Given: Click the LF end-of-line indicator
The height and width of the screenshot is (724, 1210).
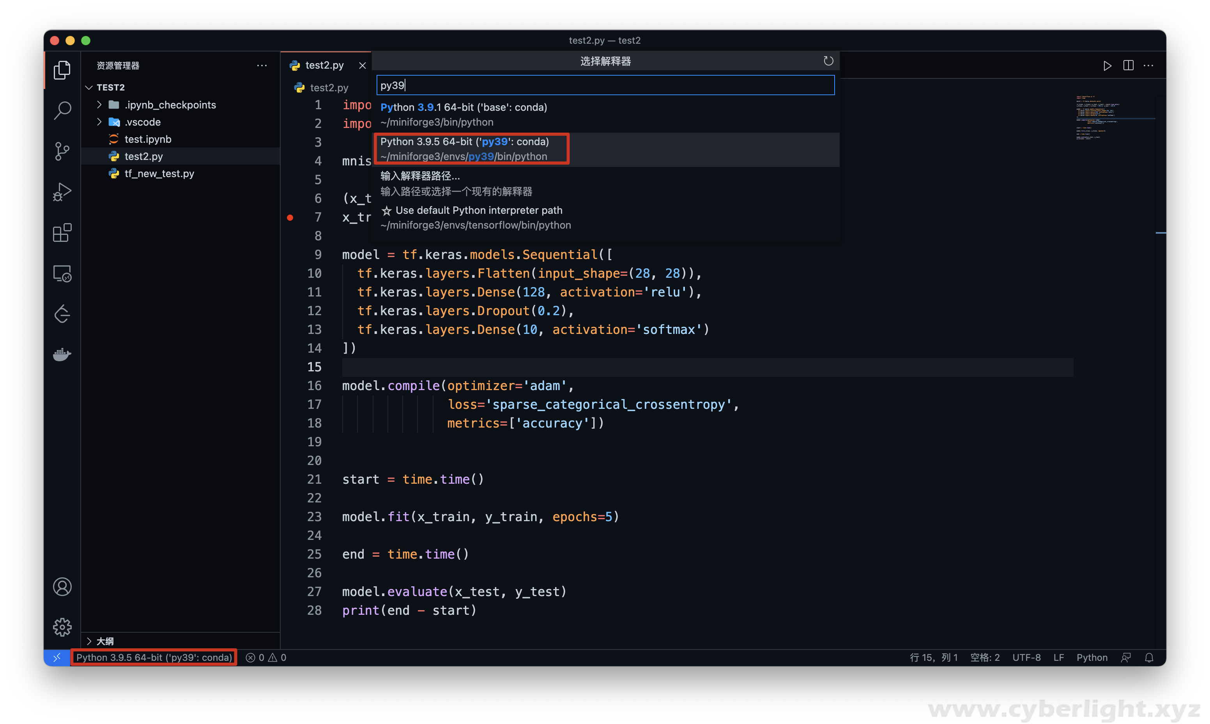Looking at the screenshot, I should tap(1058, 658).
